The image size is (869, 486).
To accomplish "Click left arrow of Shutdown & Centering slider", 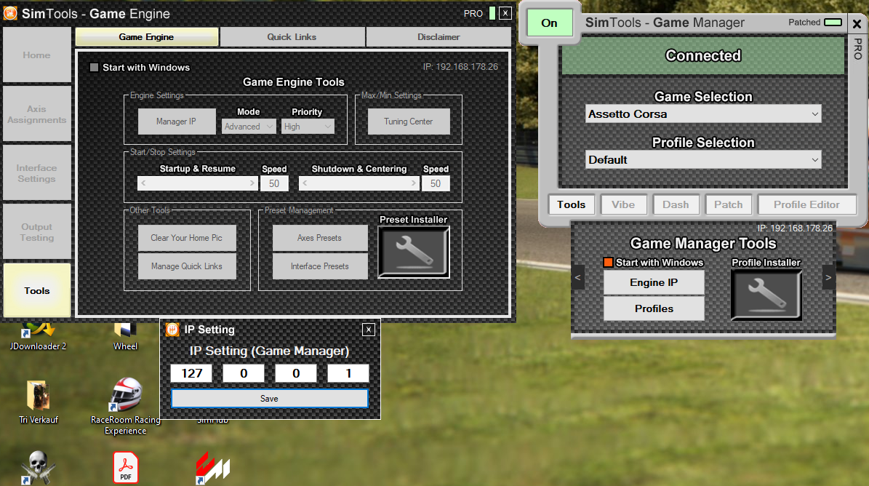I will tap(305, 183).
